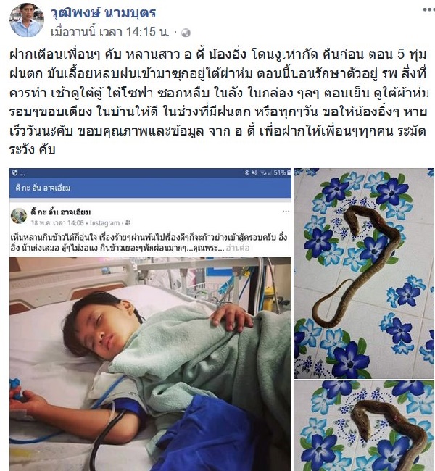435x471 pixels.
Task: Click the small avatar of inner post author
Action: pyautogui.click(x=19, y=215)
